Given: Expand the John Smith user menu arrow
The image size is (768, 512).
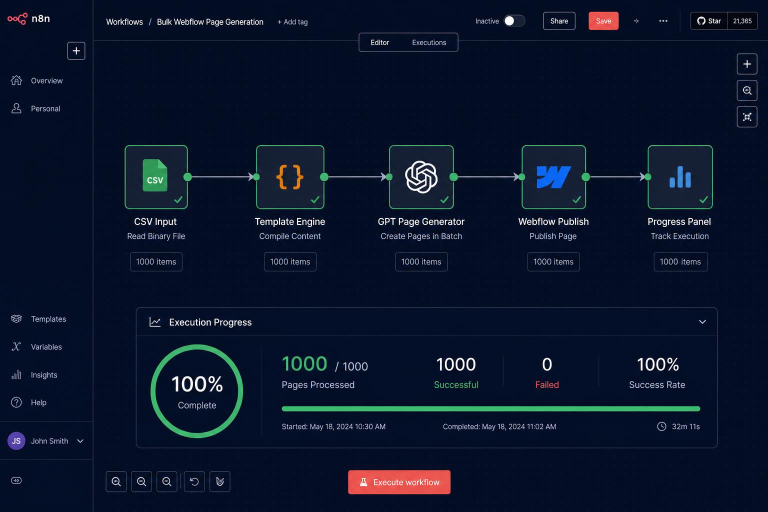Looking at the screenshot, I should tap(80, 441).
